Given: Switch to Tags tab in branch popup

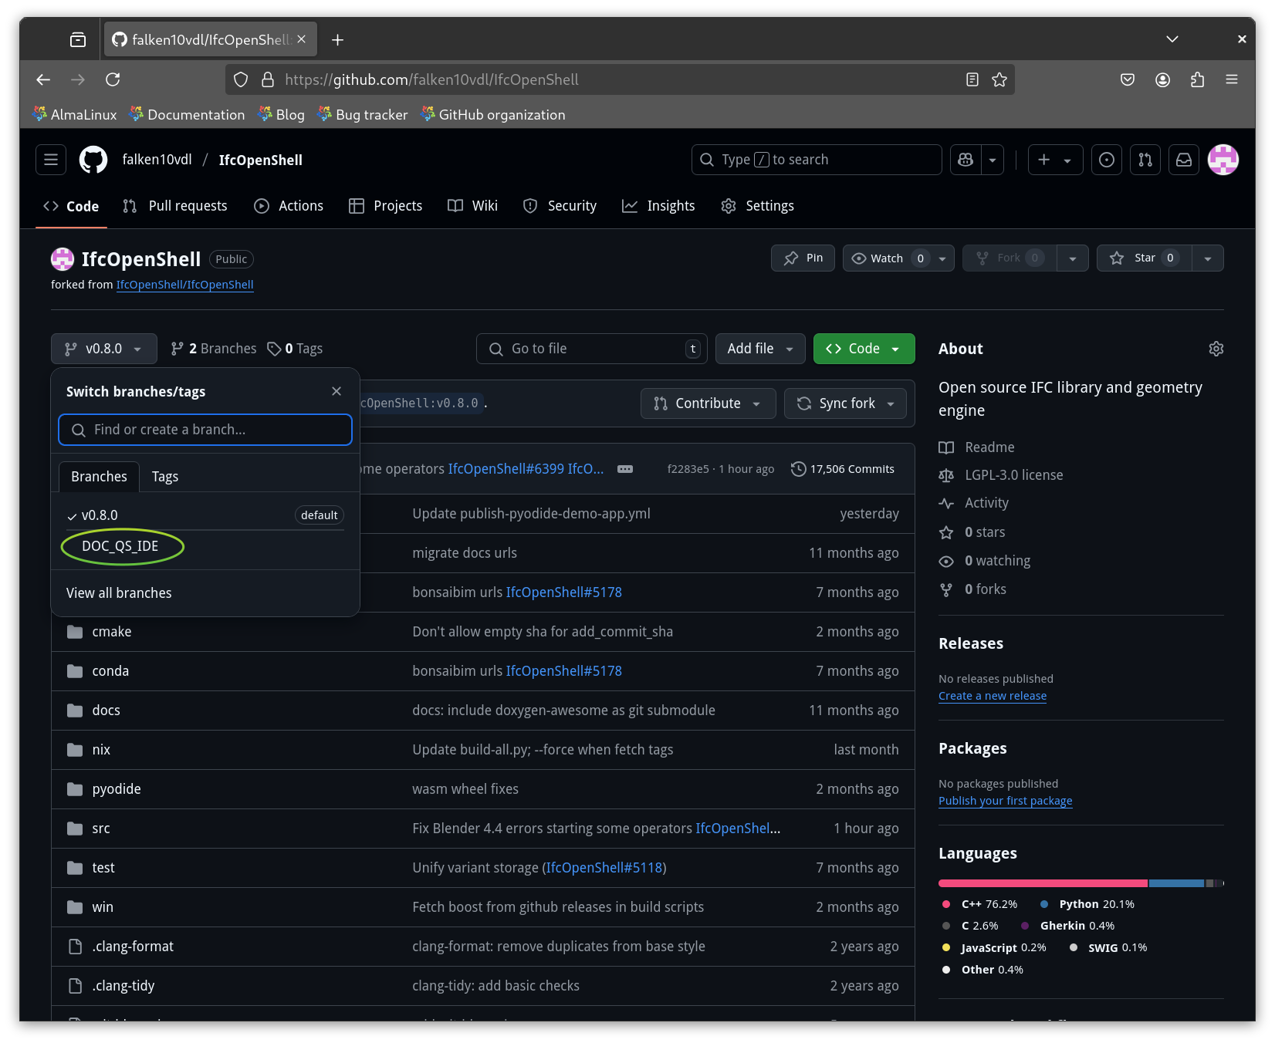Looking at the screenshot, I should [x=165, y=477].
